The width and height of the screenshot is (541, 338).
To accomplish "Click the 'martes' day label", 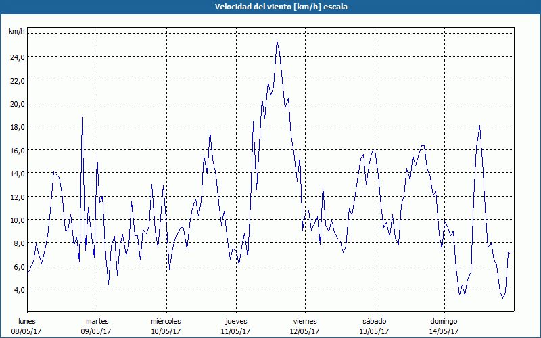I will (x=97, y=321).
